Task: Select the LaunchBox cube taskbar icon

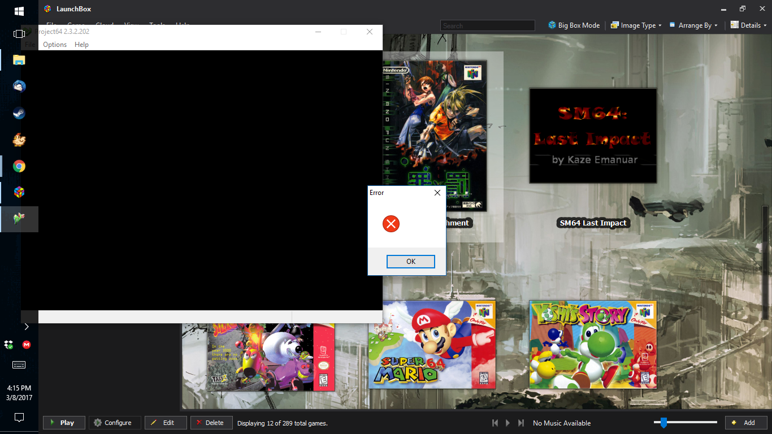Action: coord(19,192)
